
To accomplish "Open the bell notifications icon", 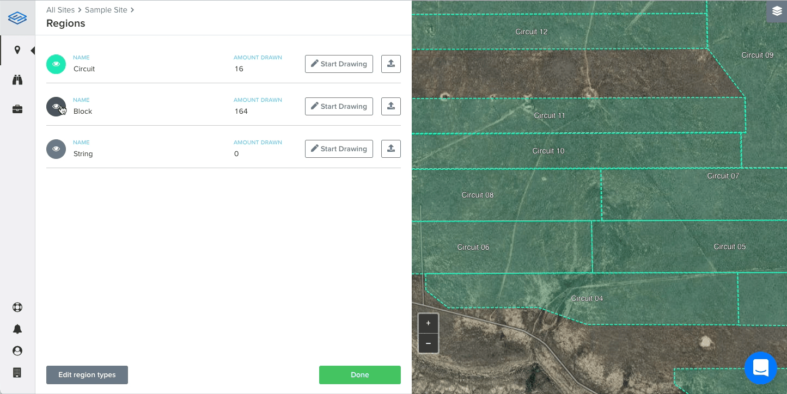I will (x=17, y=329).
